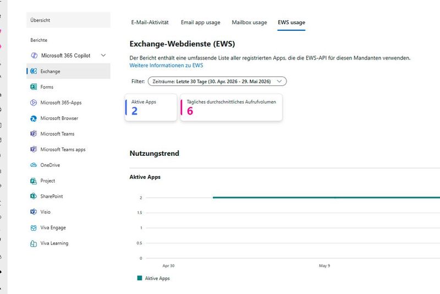Click the Aktive Apps chart title
Screen dimensions: 440x294
145,177
